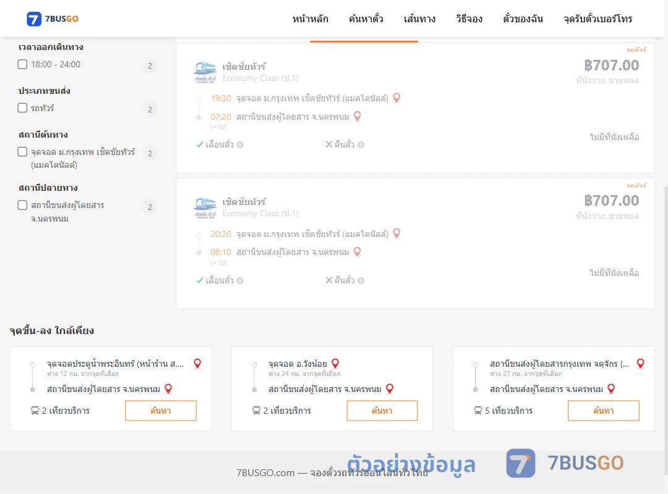Open the หน้าหลัก menu item
Screen dimensions: 668x494
click(310, 19)
